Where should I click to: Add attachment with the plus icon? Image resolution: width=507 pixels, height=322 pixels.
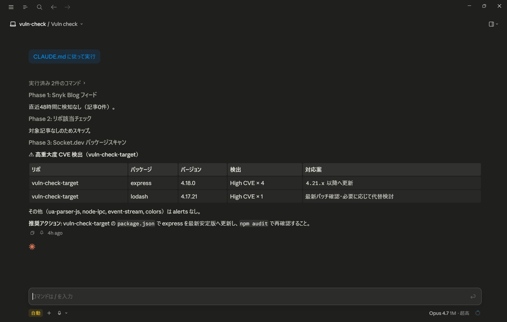coord(49,313)
